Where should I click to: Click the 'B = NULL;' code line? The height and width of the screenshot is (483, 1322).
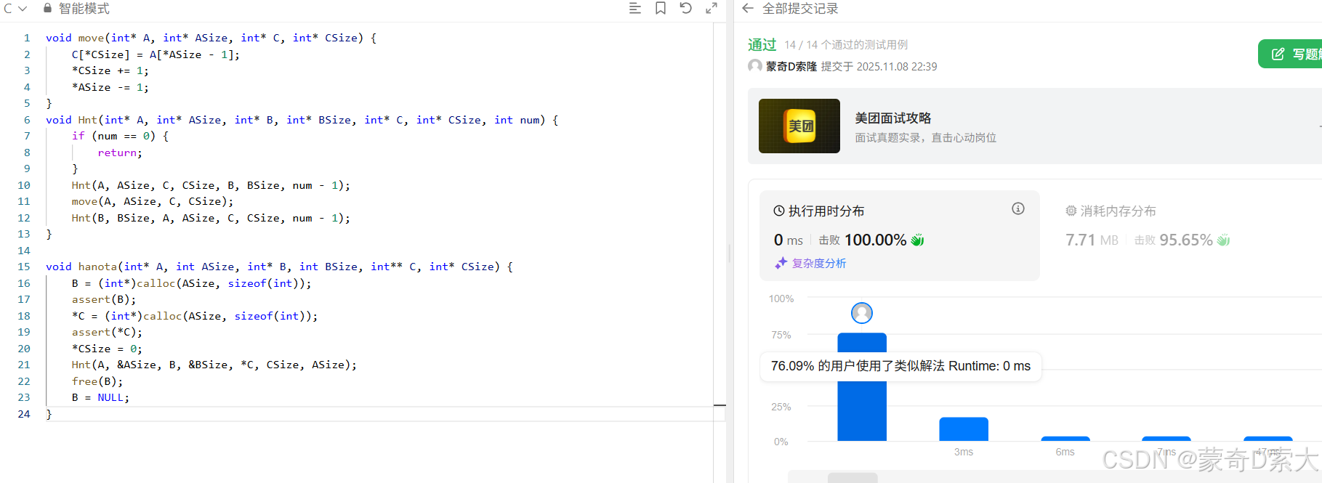(x=100, y=397)
